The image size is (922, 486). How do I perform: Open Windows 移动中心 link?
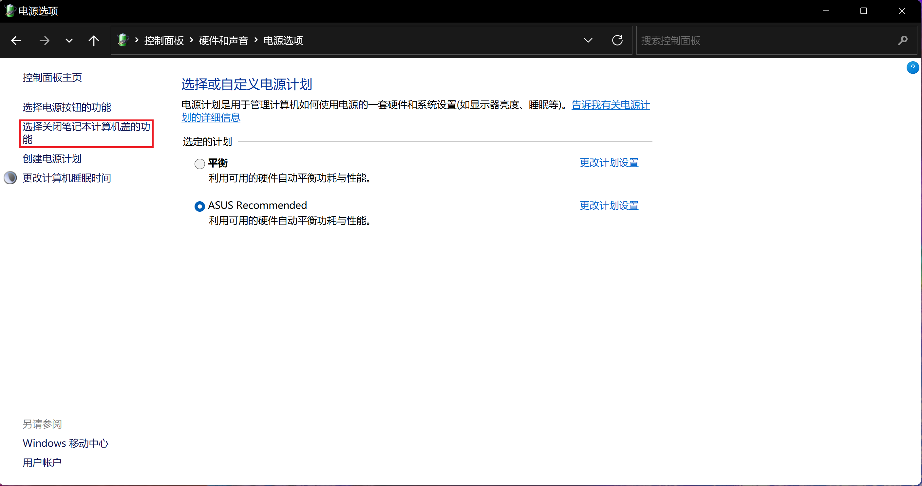pos(66,443)
